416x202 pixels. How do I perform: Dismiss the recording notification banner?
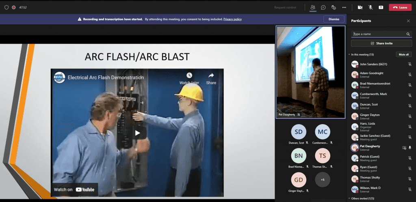pyautogui.click(x=334, y=19)
